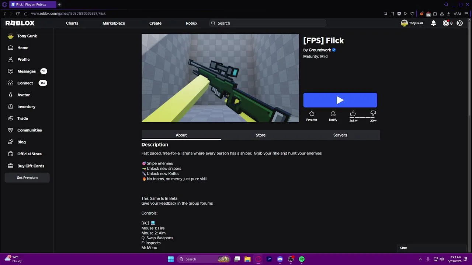Open Blog in the sidebar
Viewport: 472px width, 265px height.
point(21,142)
